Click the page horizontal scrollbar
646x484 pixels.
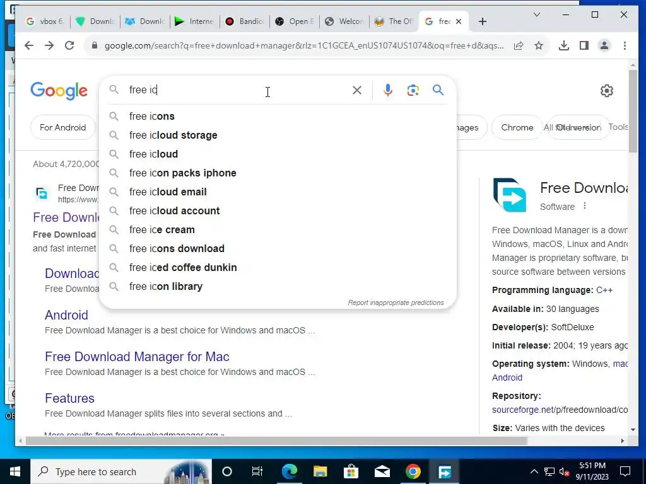(x=276, y=441)
